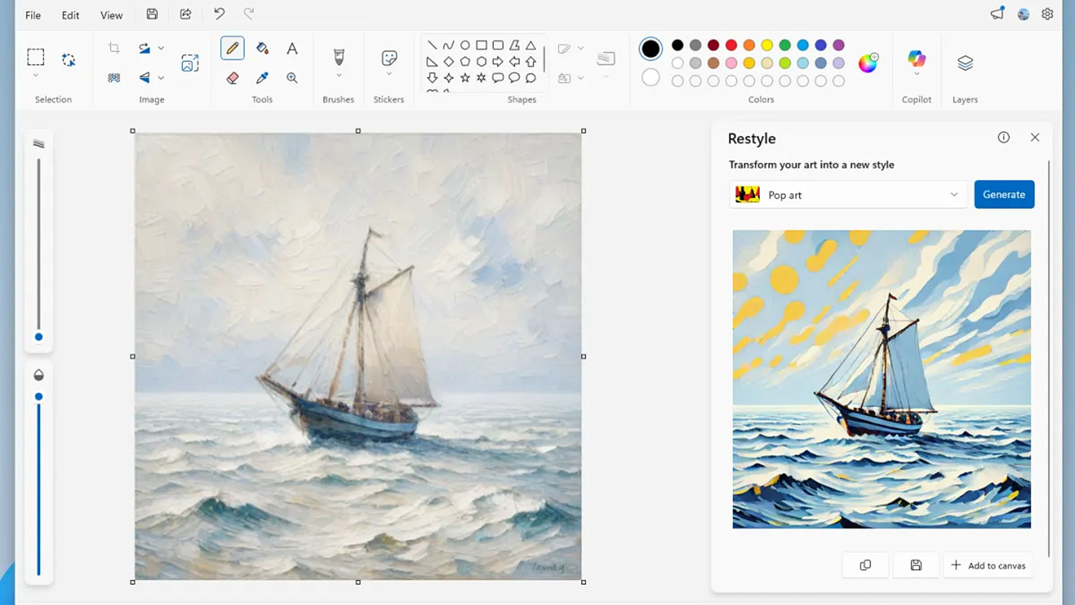This screenshot has width=1075, height=605.
Task: Open Edit colors wheel
Action: tap(867, 63)
